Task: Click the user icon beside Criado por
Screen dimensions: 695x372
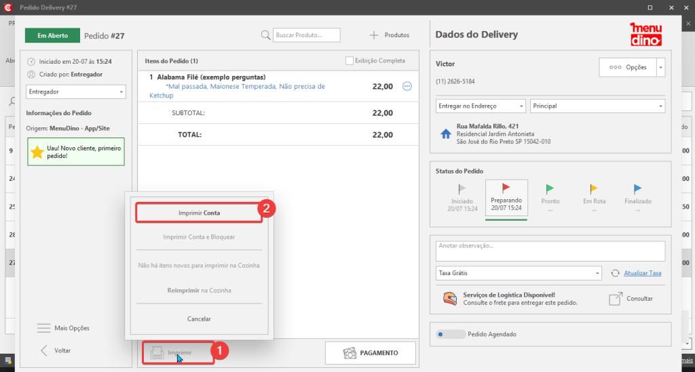Action: pyautogui.click(x=31, y=75)
